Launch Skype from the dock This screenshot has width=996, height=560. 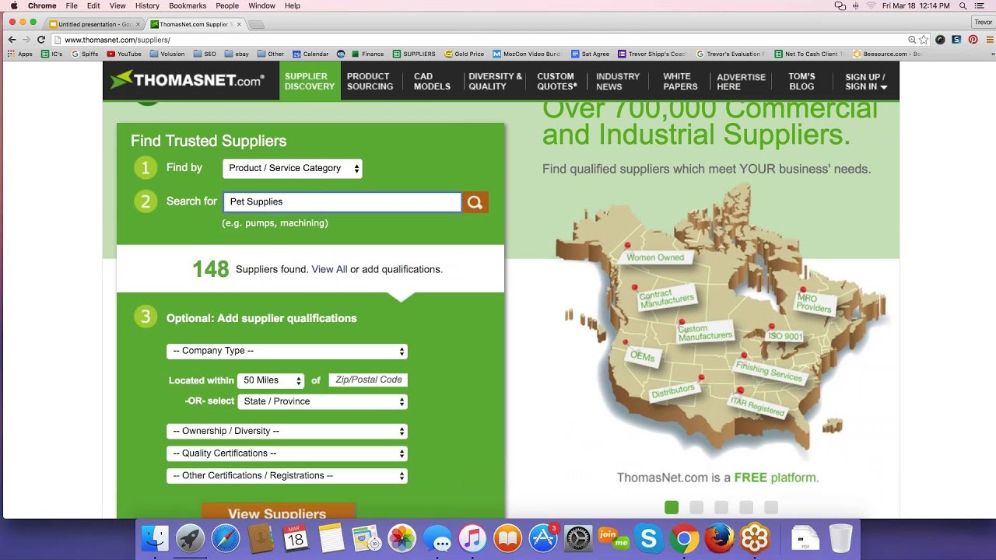[x=649, y=538]
